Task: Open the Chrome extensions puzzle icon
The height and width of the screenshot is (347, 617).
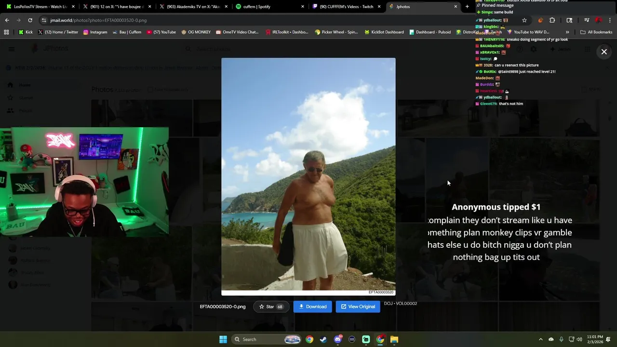Action: pos(552,20)
